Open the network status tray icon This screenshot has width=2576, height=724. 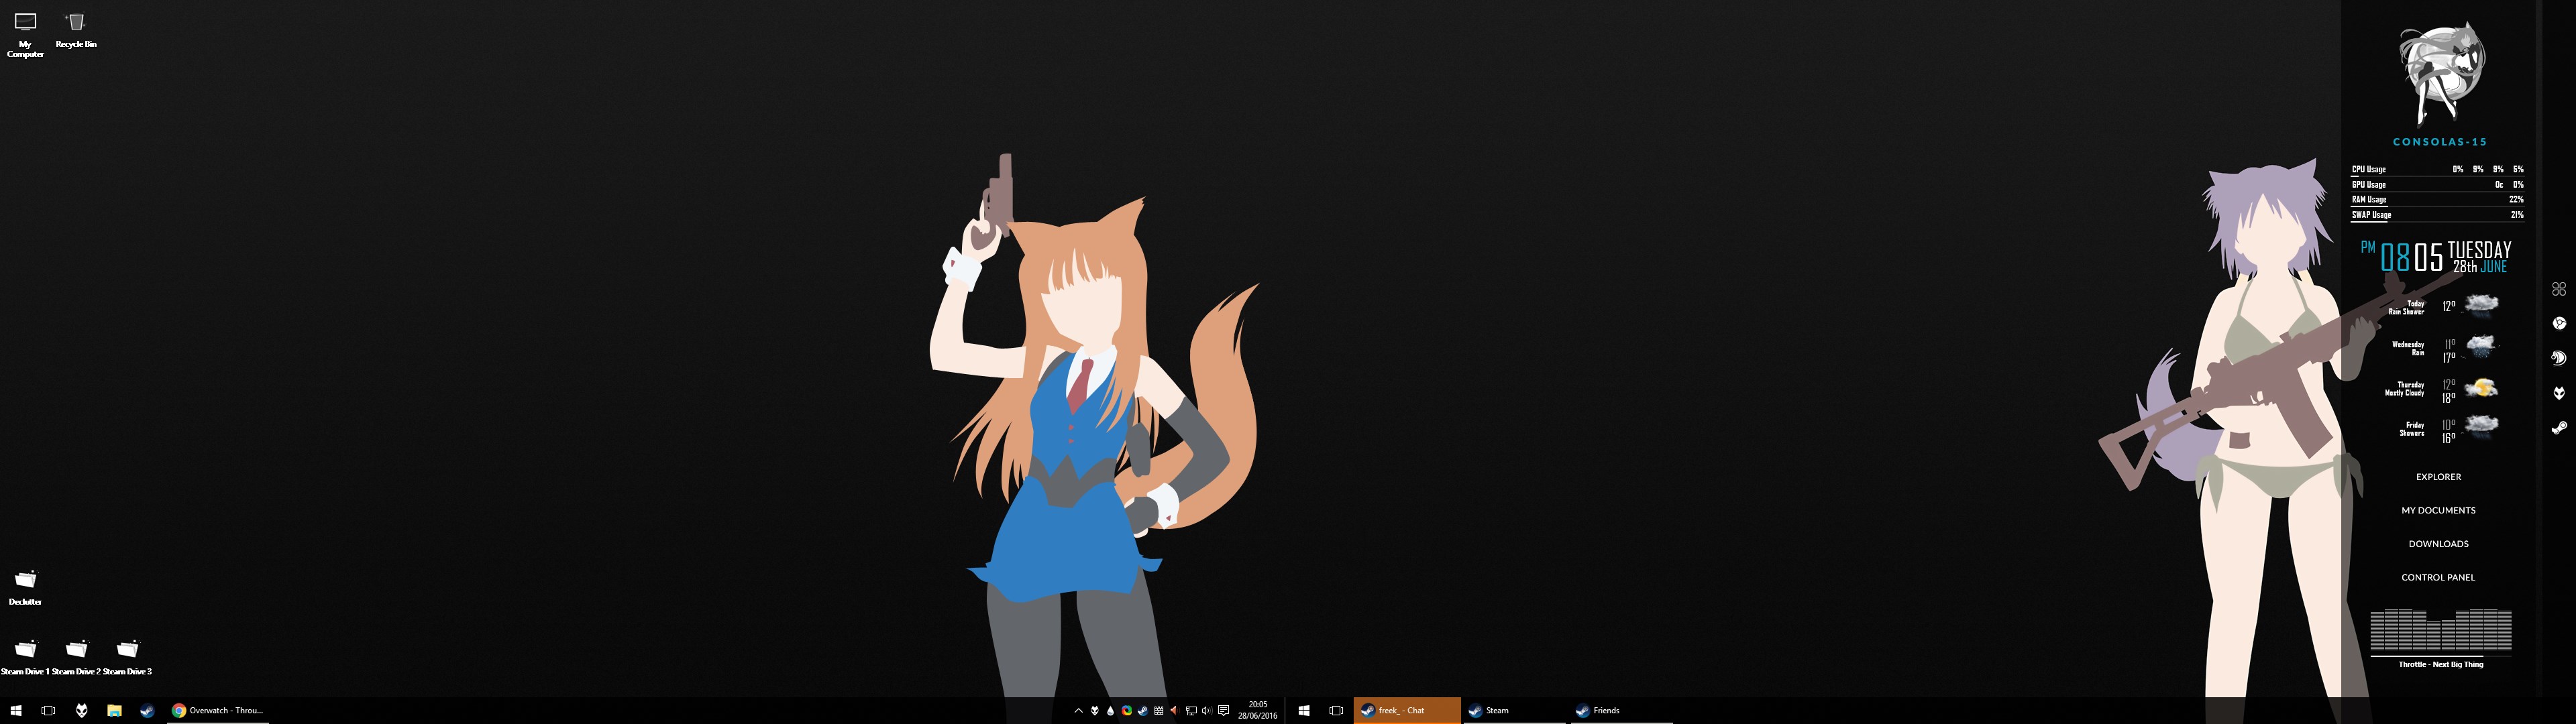[x=1191, y=711]
